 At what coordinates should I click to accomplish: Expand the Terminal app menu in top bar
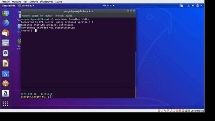pos(26,6)
